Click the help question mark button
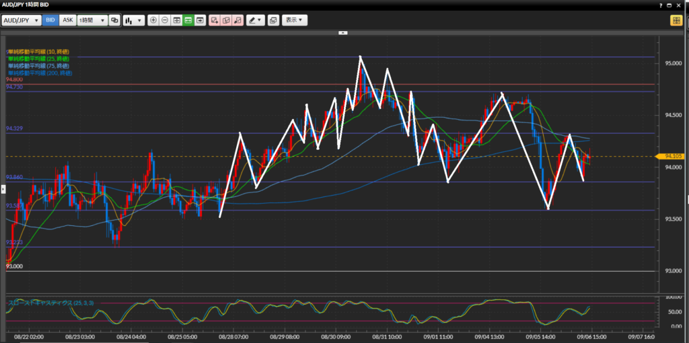Viewport: 689px width, 343px height. [661, 5]
